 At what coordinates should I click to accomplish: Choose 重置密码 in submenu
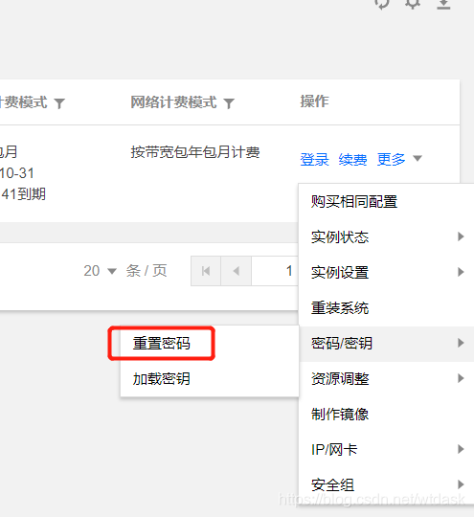(x=210, y=344)
